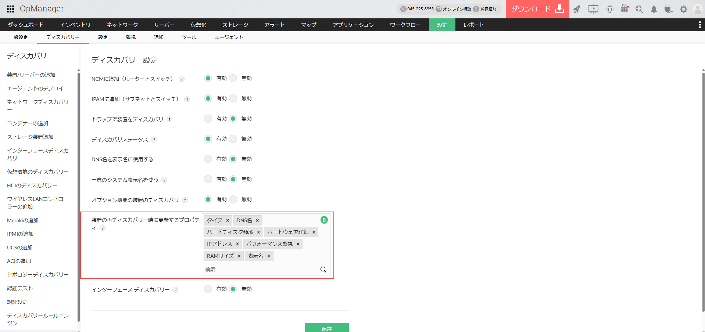This screenshot has height=332, width=705.
Task: Set NCMに追加 to 無効
Action: [233, 78]
